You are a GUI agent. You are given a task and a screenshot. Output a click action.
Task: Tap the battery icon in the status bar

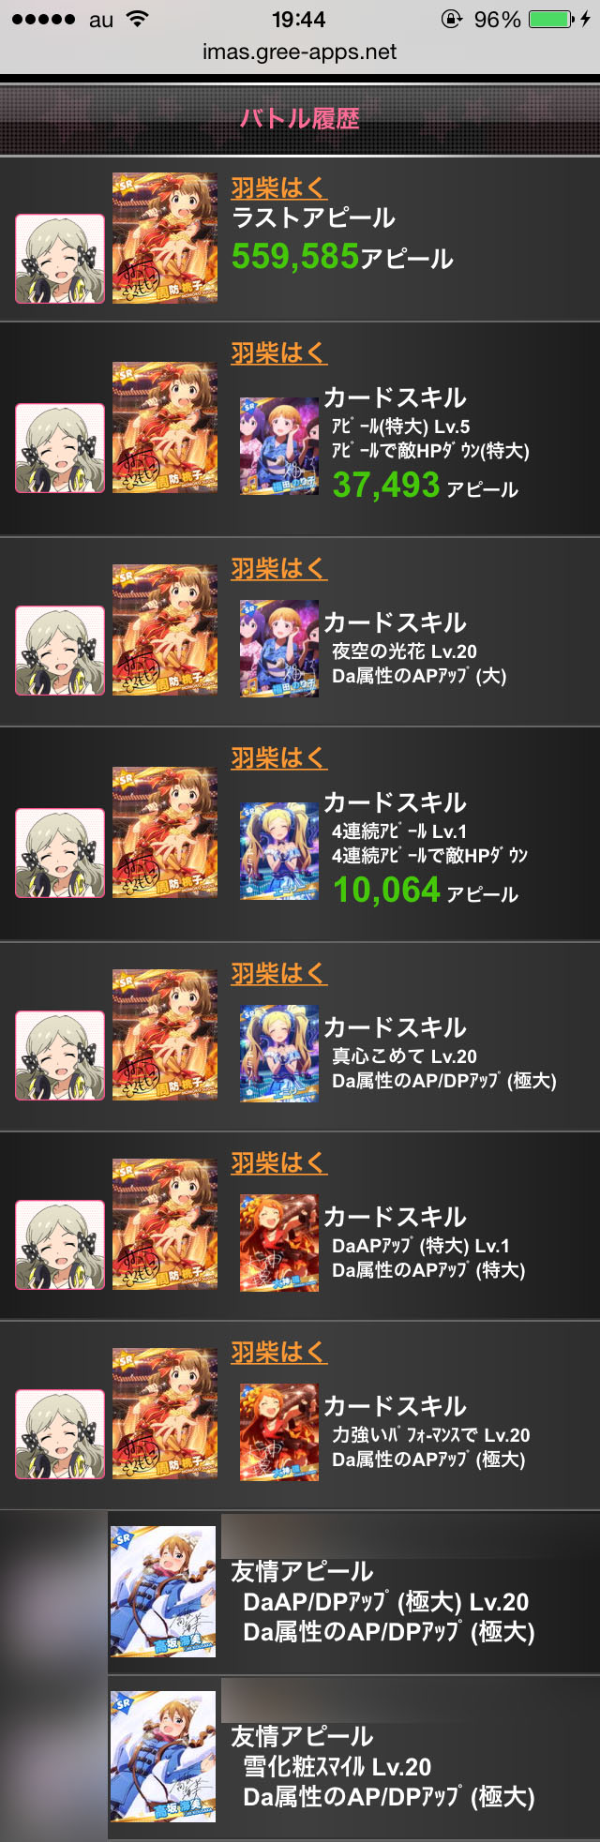(x=552, y=20)
